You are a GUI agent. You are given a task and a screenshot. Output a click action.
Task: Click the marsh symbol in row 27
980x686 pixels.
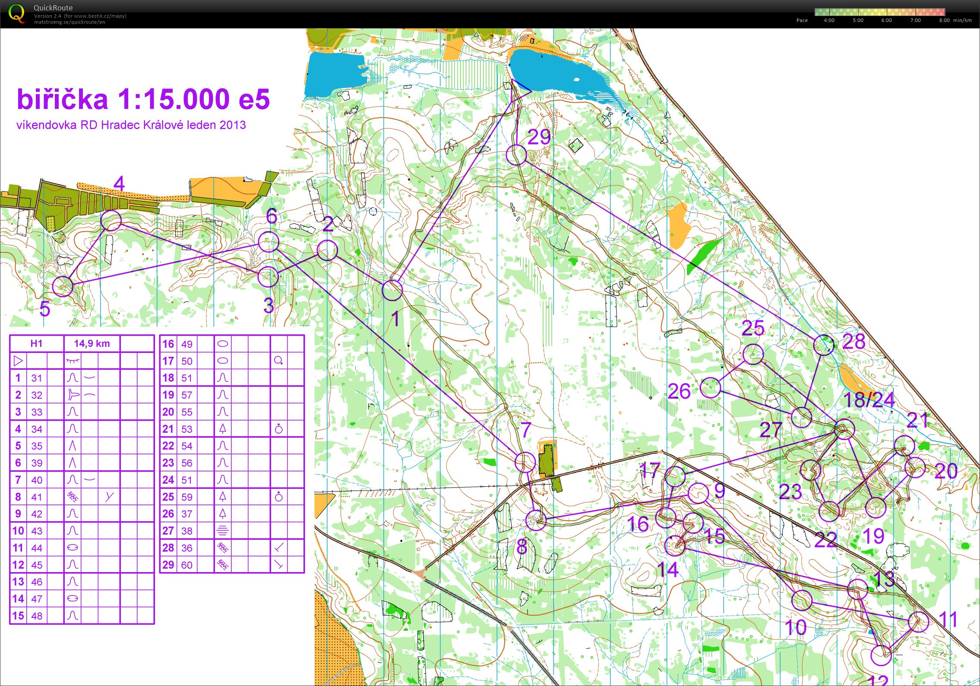tap(222, 530)
